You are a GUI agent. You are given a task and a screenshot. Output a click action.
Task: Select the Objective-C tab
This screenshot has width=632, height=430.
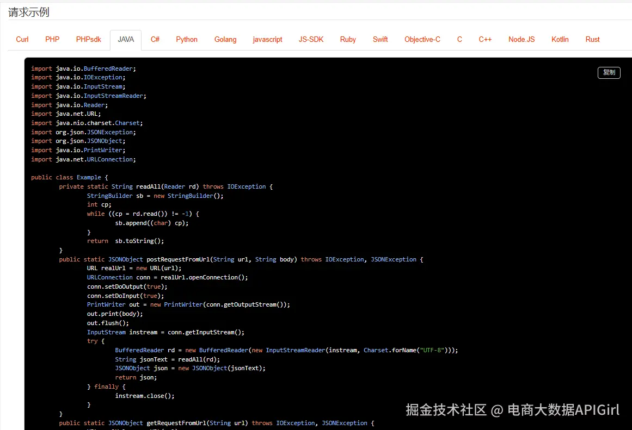pos(422,40)
